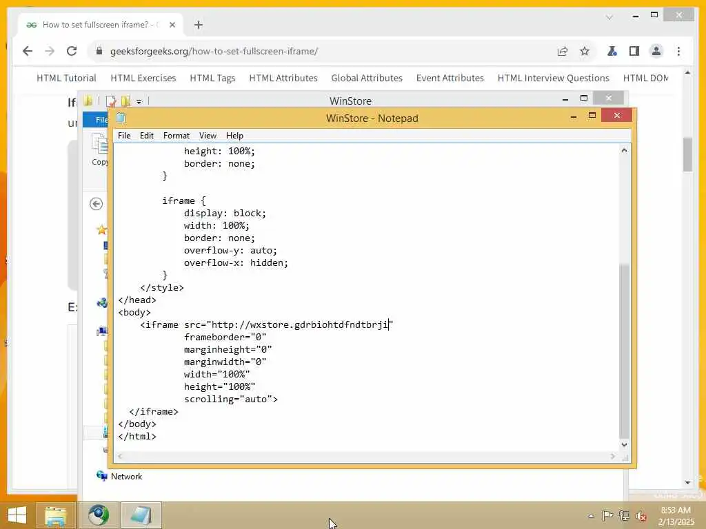Click Notepad vertical scrollbar down arrow
The height and width of the screenshot is (529, 706).
click(x=624, y=444)
